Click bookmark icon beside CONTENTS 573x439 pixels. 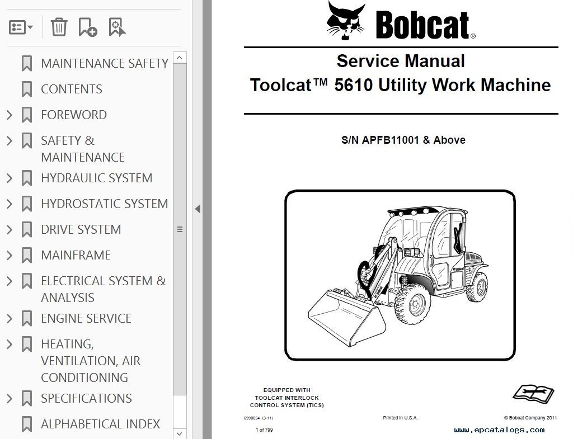(x=26, y=89)
